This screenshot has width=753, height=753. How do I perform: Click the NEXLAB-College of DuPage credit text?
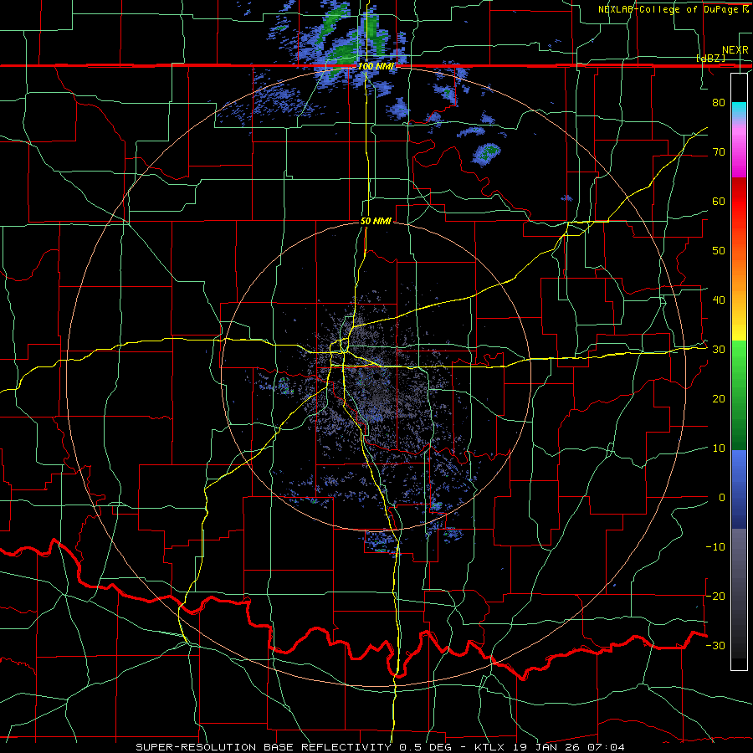pos(674,9)
